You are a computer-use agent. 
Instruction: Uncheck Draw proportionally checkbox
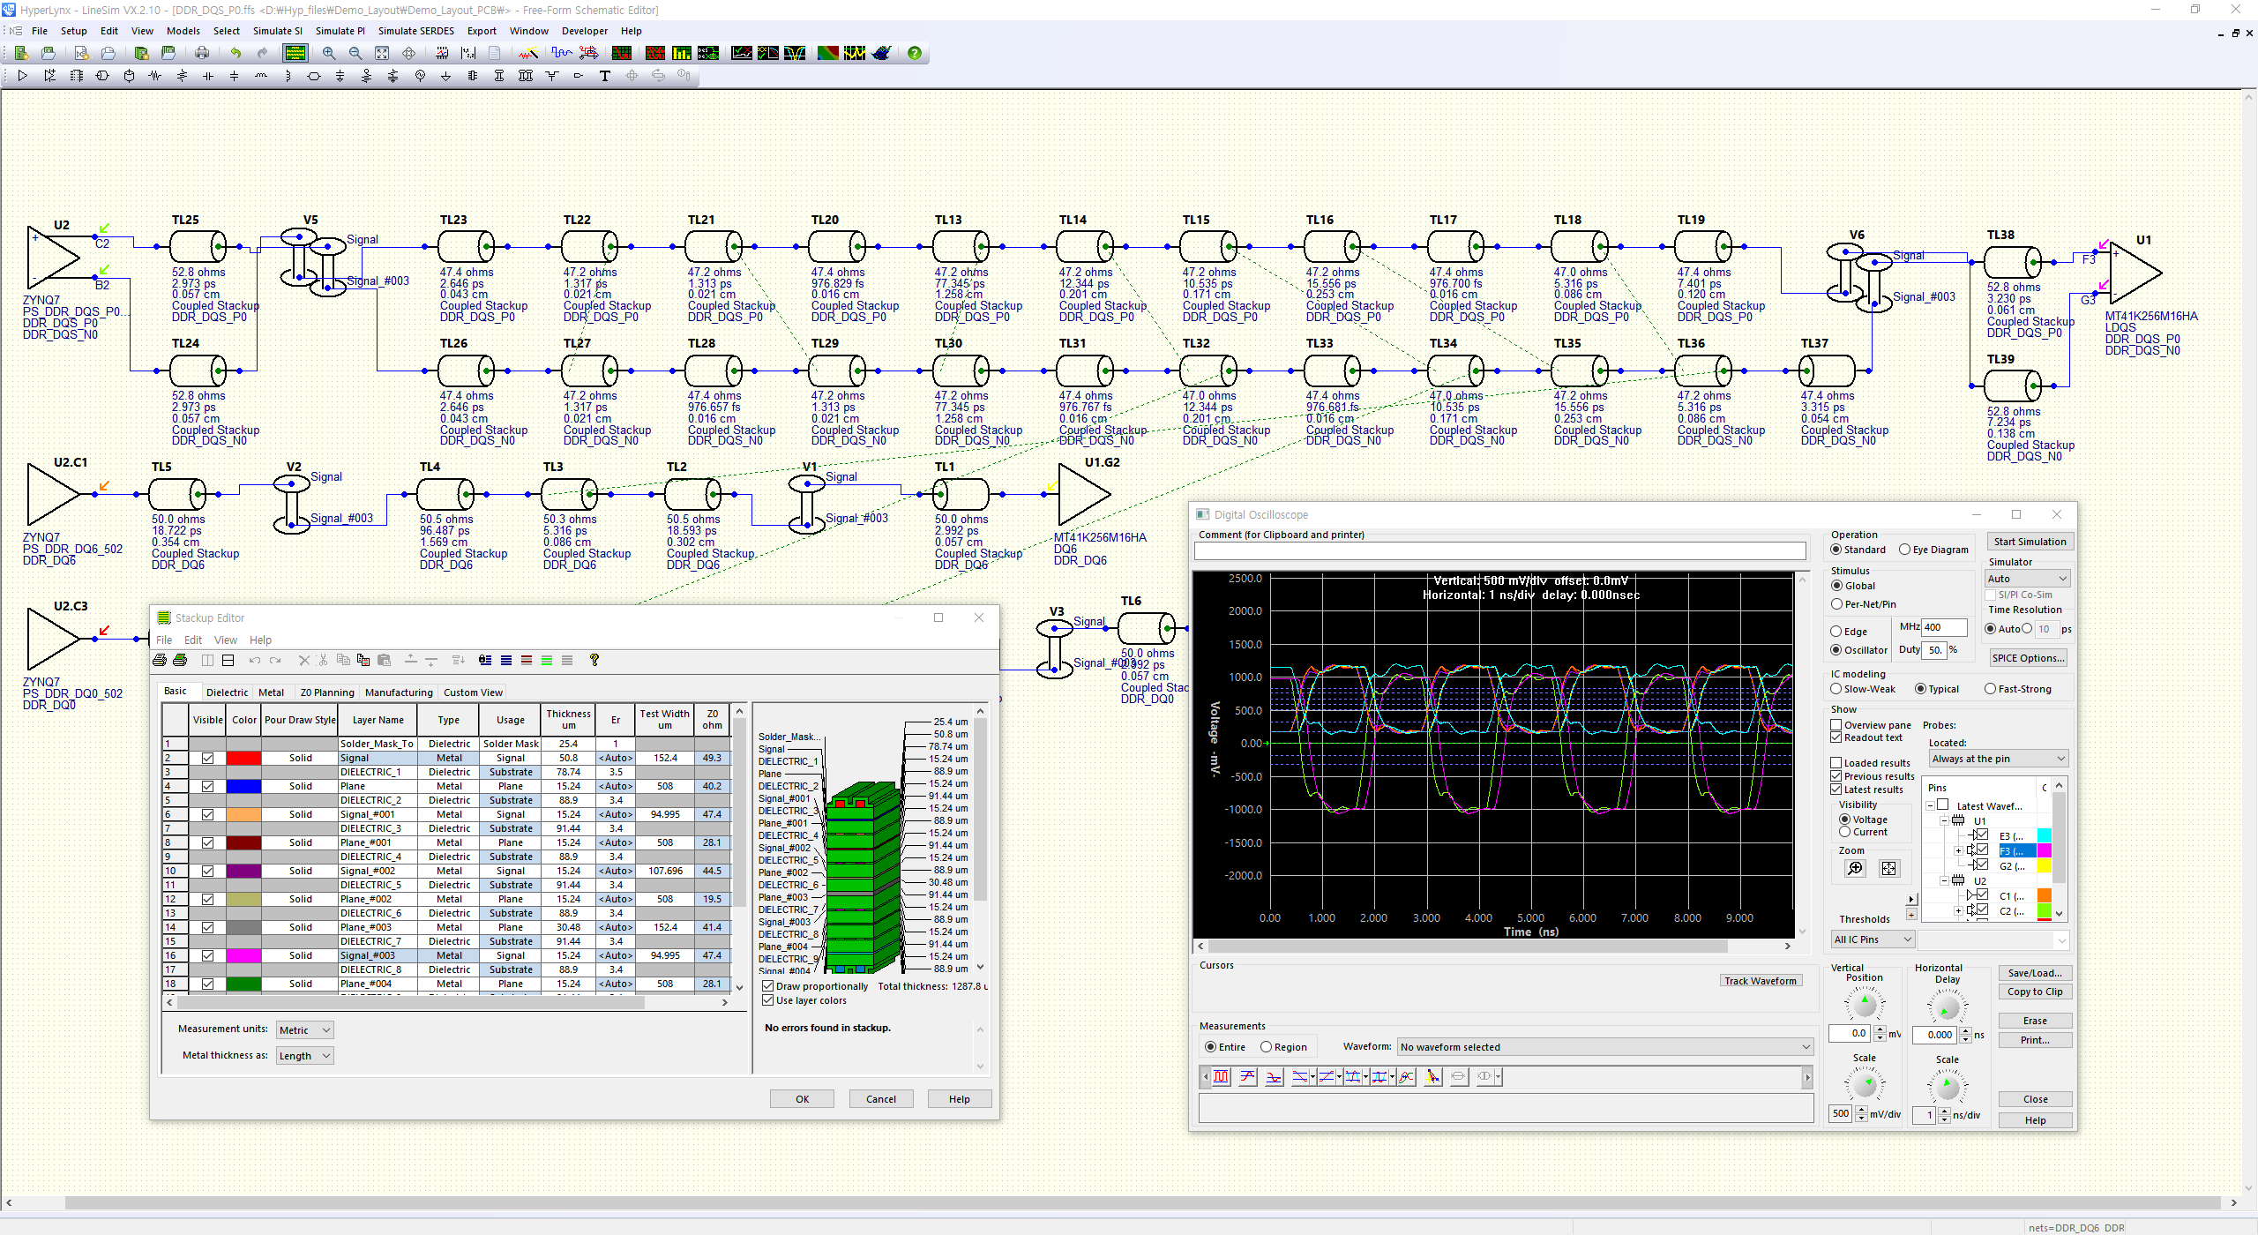[x=768, y=986]
